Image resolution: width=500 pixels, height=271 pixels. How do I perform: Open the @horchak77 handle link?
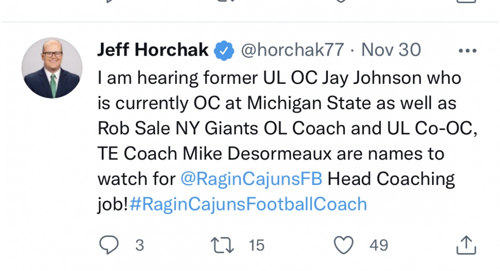pyautogui.click(x=292, y=50)
